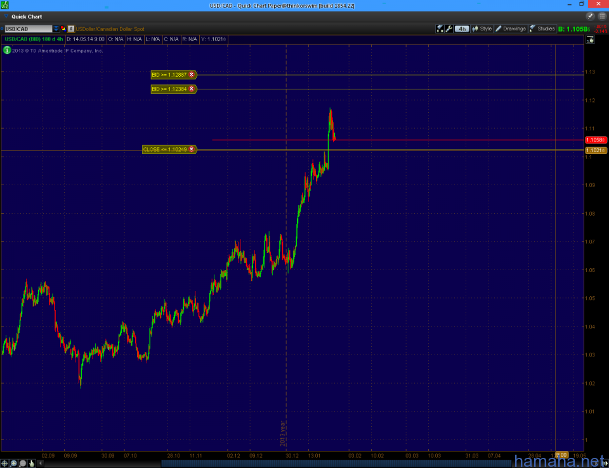Select the crosshair pan tool at bottom left
This screenshot has width=609, height=468.
point(4,464)
